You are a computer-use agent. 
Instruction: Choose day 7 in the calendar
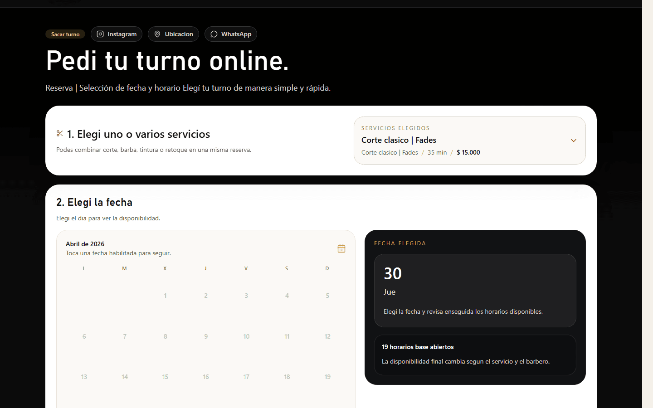125,336
